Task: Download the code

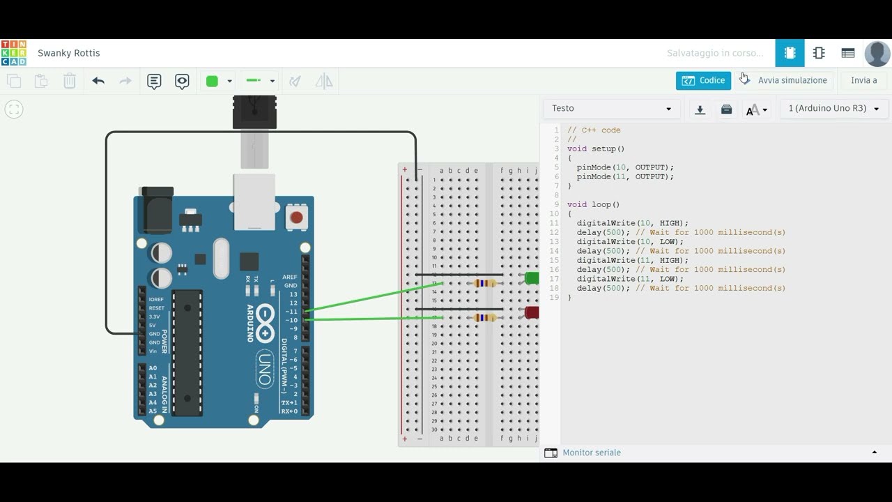Action: coord(700,109)
